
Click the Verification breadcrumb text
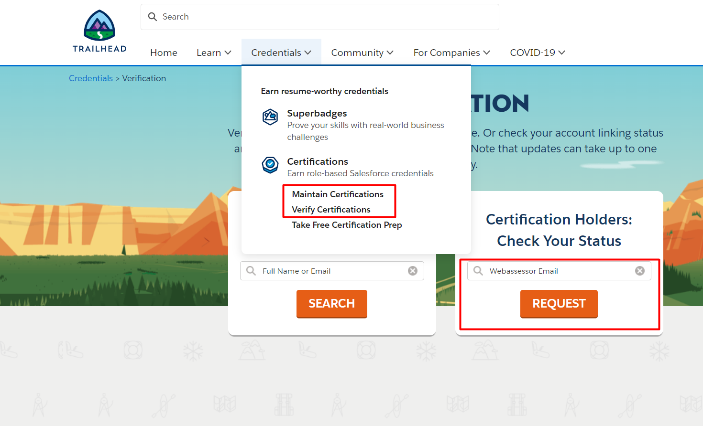tap(144, 78)
